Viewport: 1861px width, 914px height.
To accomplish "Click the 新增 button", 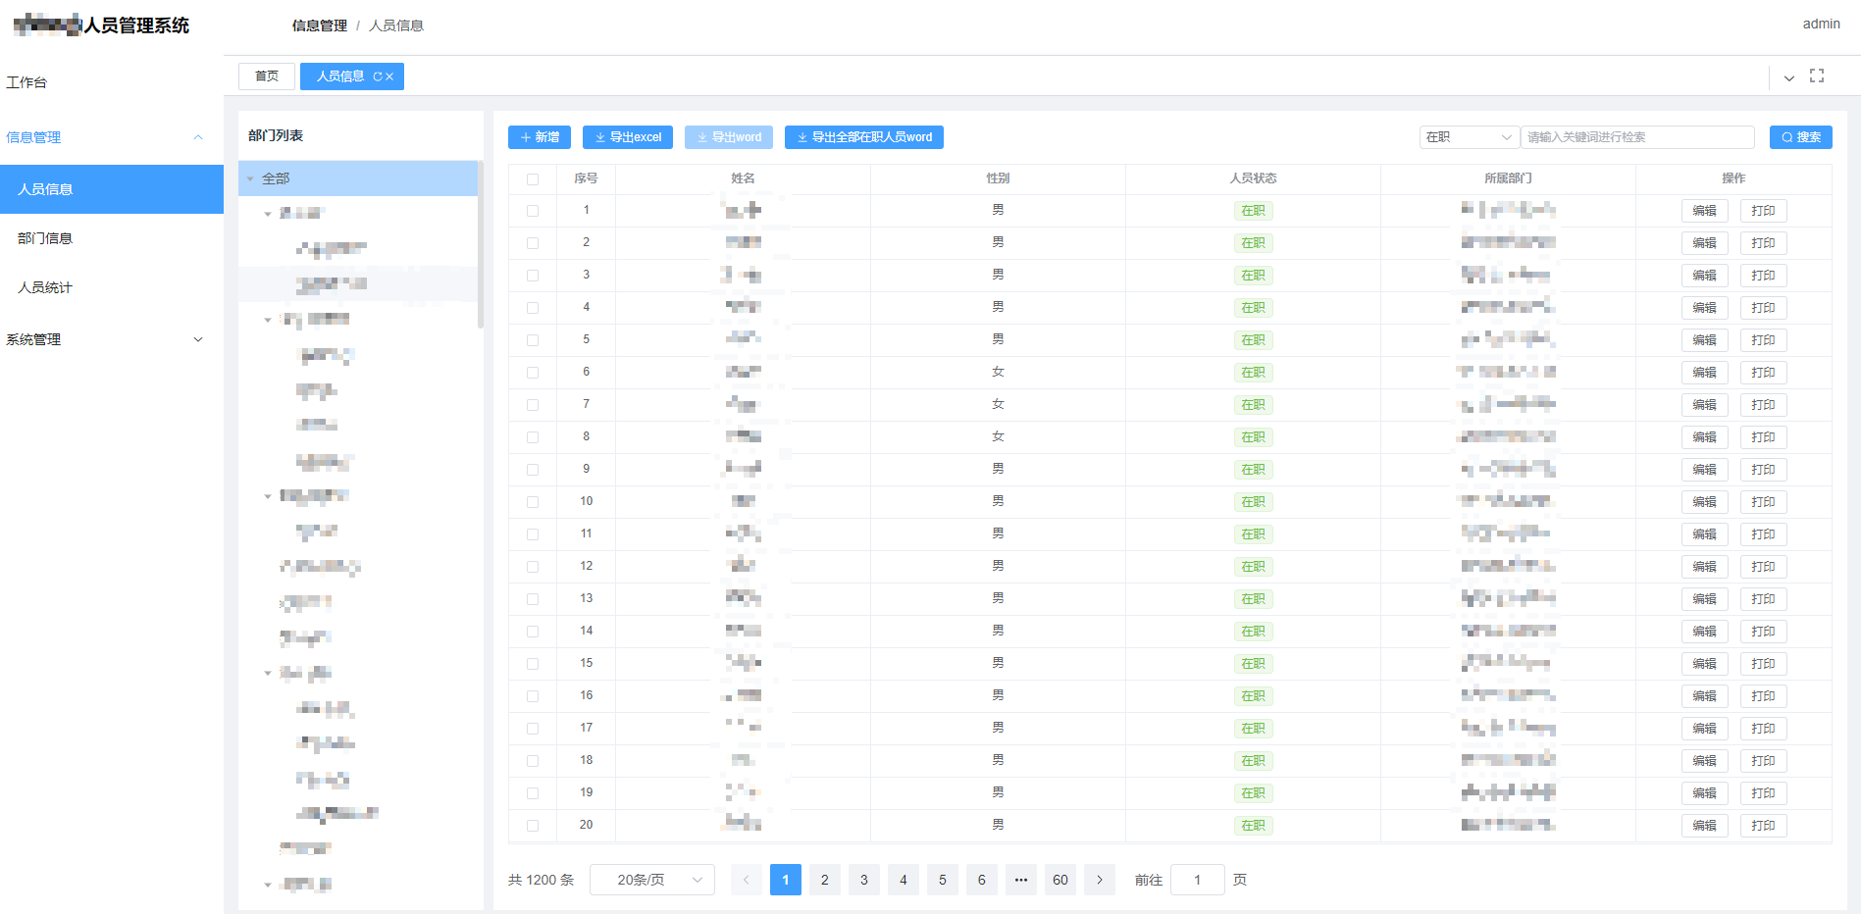I will tap(540, 137).
